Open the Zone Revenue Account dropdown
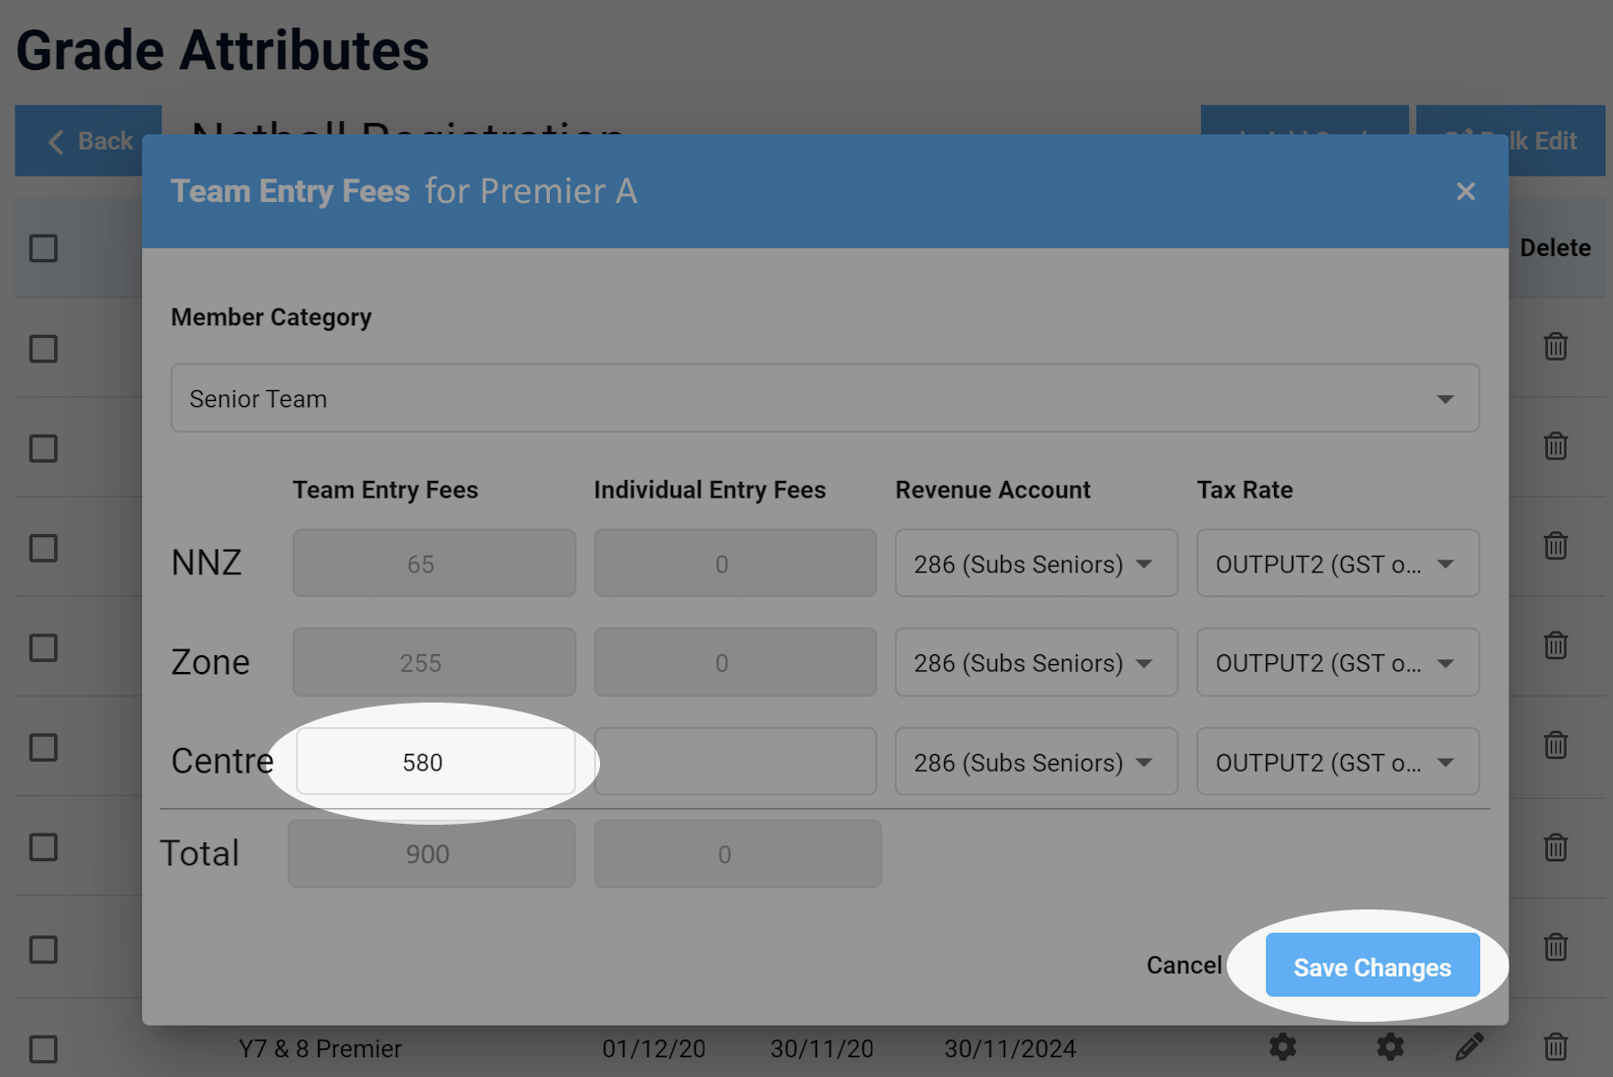This screenshot has height=1077, width=1613. 1036,662
